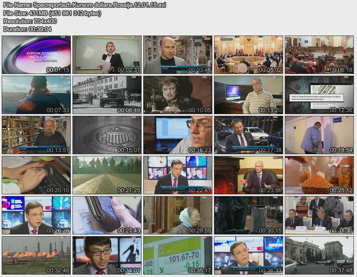Viewport: 357px width, 277px height.
Task: Open the black-and-white armored vehicle thumbnail
Action: [107, 95]
